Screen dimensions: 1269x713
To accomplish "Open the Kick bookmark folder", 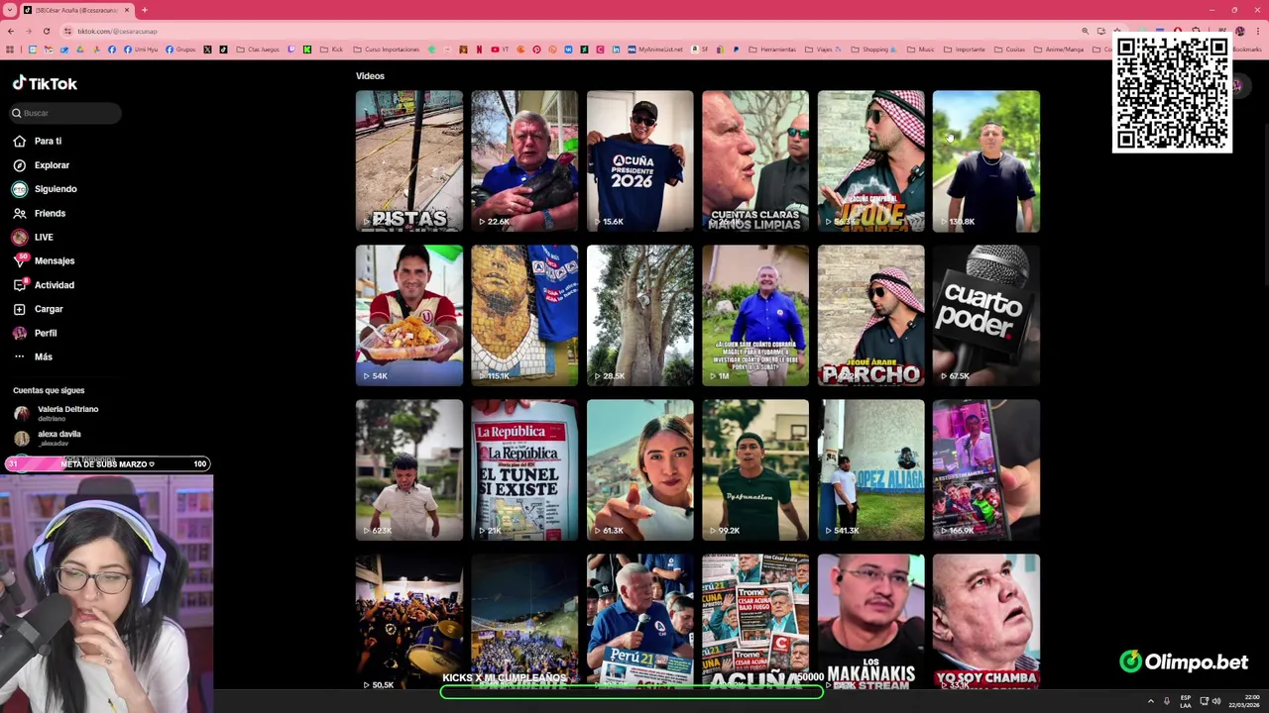I will pos(332,50).
